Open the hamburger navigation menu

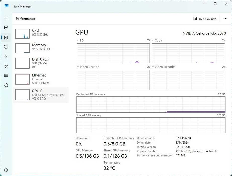(6, 18)
